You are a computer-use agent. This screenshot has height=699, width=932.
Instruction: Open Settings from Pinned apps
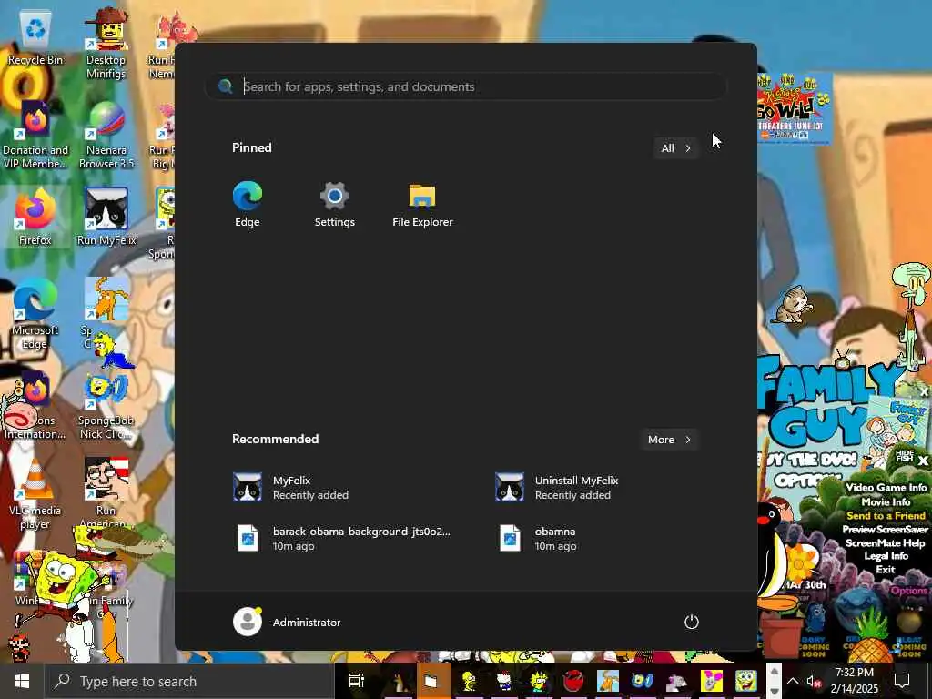[x=334, y=205]
